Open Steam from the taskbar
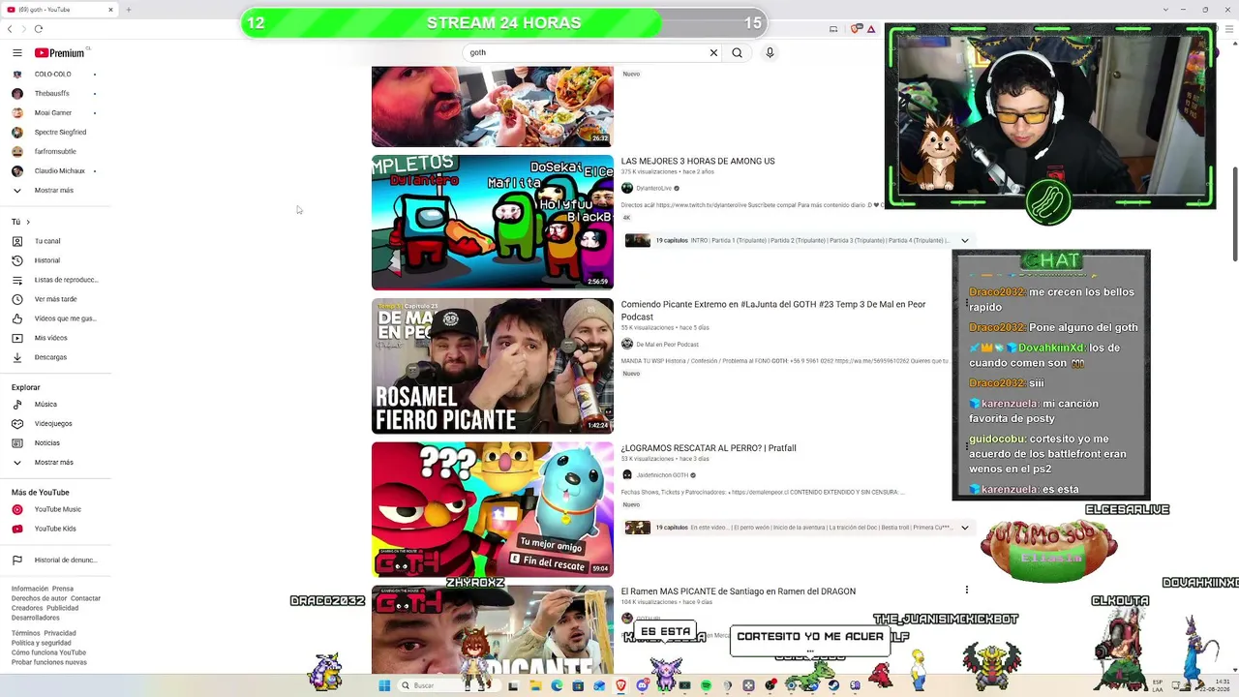The height and width of the screenshot is (697, 1239). pyautogui.click(x=833, y=685)
